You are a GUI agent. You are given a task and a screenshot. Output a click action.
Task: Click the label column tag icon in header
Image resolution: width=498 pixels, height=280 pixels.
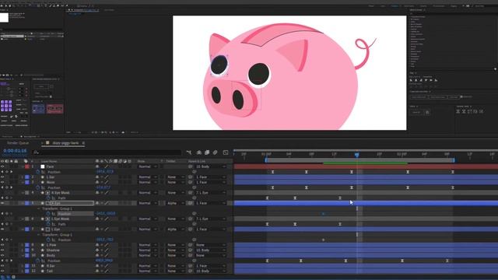(x=26, y=161)
